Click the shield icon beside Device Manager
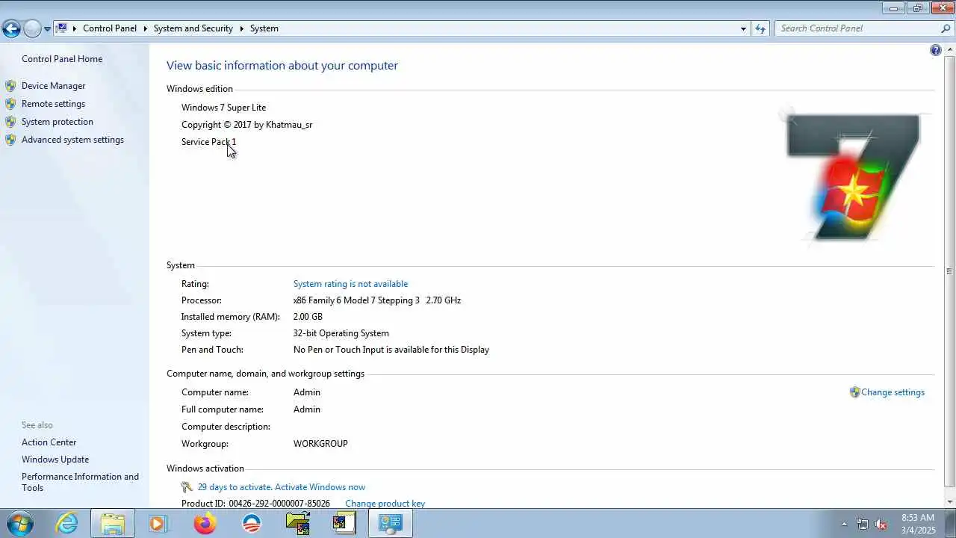 click(x=10, y=86)
